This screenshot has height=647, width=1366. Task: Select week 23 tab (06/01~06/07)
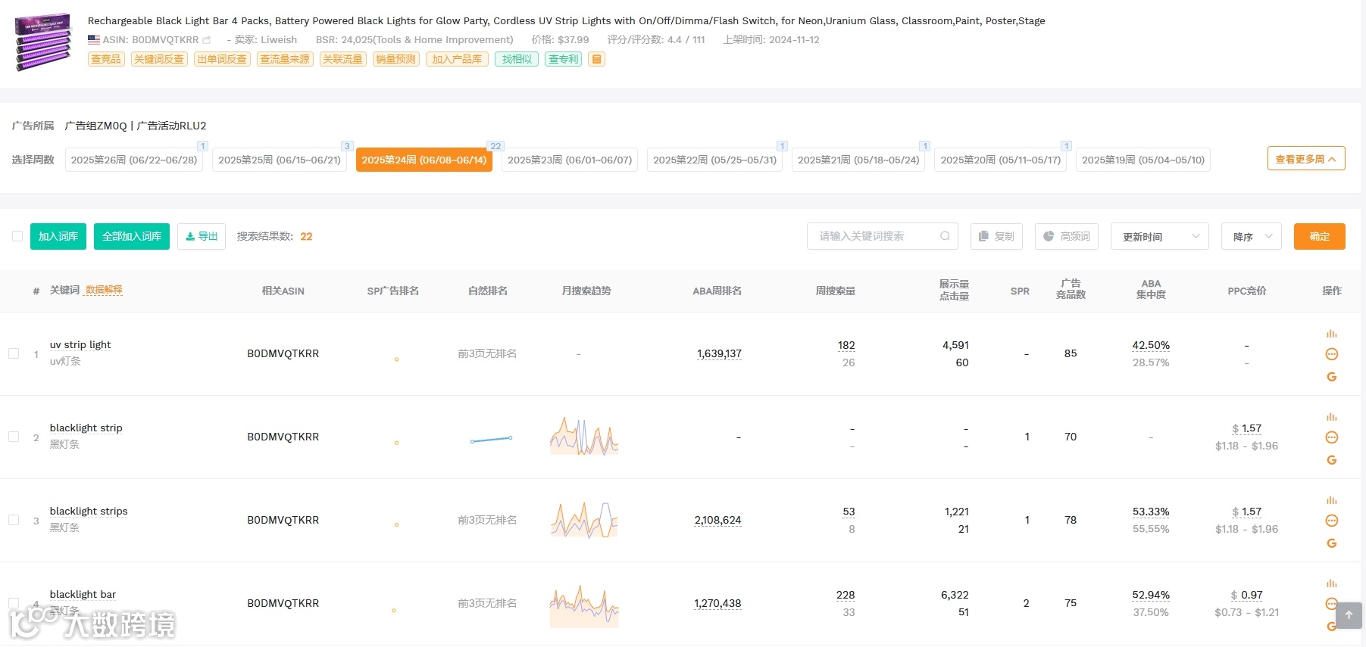[570, 160]
